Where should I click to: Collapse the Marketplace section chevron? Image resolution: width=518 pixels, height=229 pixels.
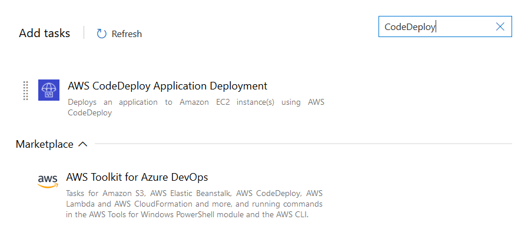click(x=82, y=144)
